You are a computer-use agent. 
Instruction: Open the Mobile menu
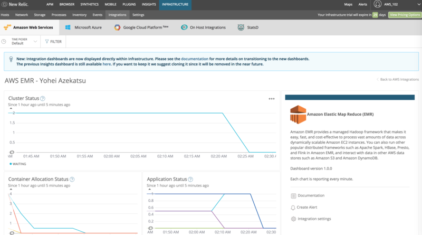coord(110,4)
